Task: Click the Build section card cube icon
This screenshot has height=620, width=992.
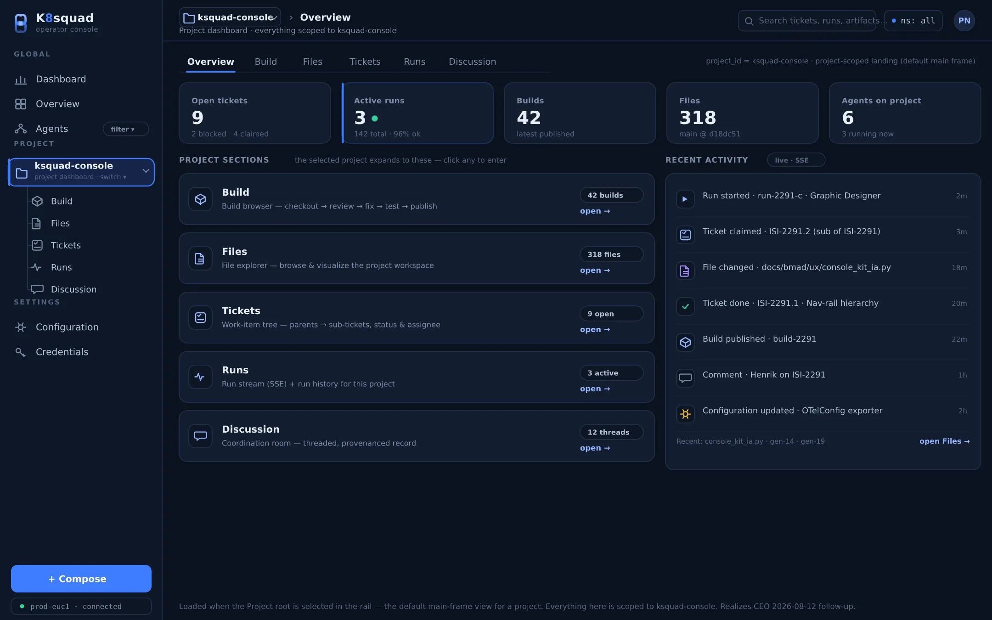Action: click(200, 199)
